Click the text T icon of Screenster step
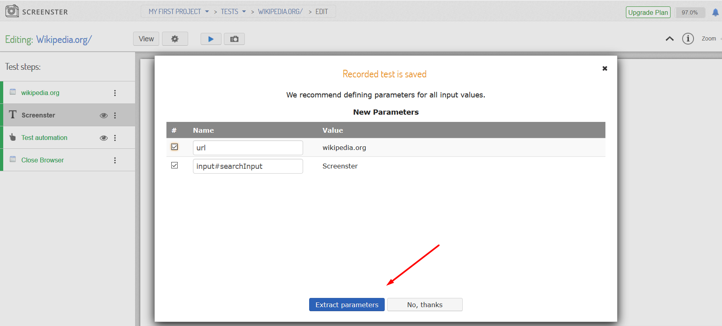 pyautogui.click(x=13, y=115)
